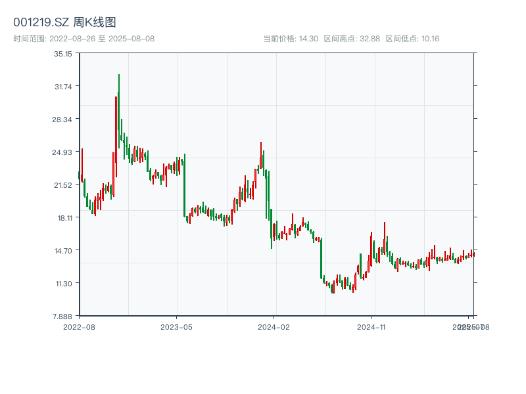
Task: Select the 18.11 y-axis tick label
Action: (63, 218)
